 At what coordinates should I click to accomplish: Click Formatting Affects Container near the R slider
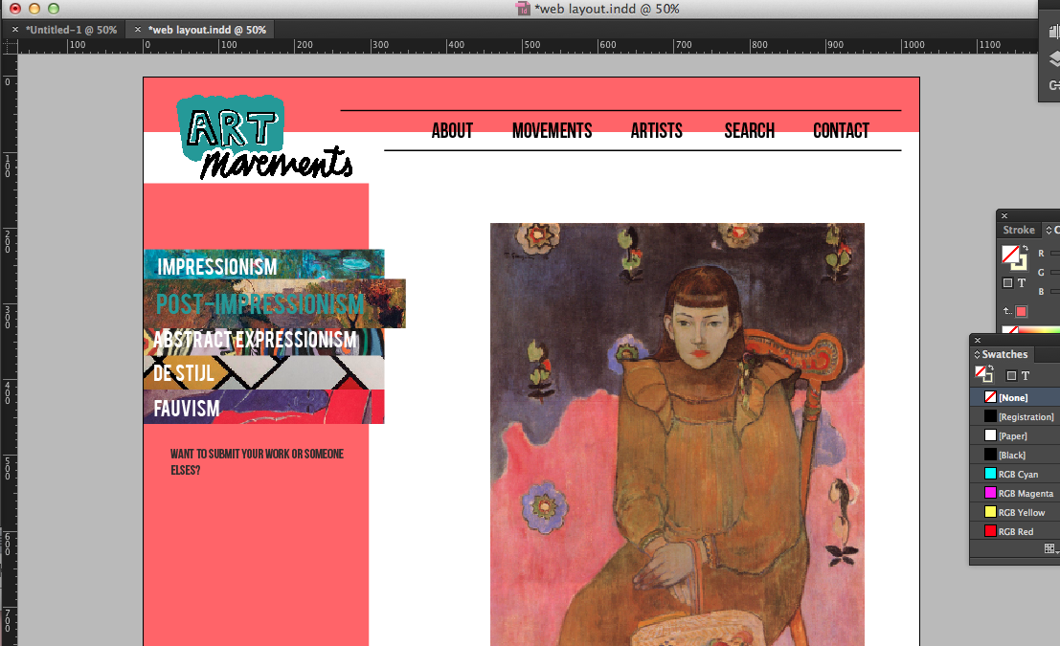coord(1007,283)
